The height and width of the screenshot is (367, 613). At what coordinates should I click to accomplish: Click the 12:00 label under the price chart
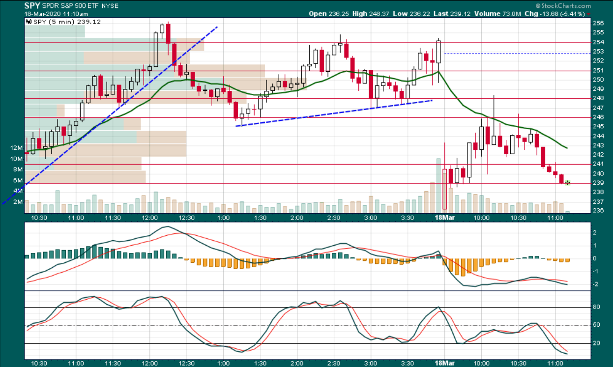point(150,218)
